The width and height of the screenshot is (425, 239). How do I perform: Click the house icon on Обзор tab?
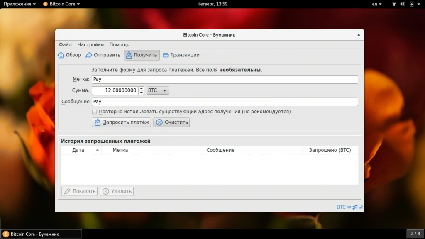pos(61,55)
